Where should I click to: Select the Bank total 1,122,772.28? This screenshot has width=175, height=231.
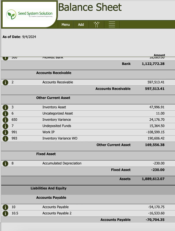153,64
